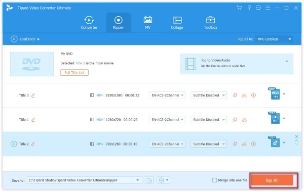Open Title 2 audio track dropdown
The width and height of the screenshot is (304, 192).
pos(167,144)
